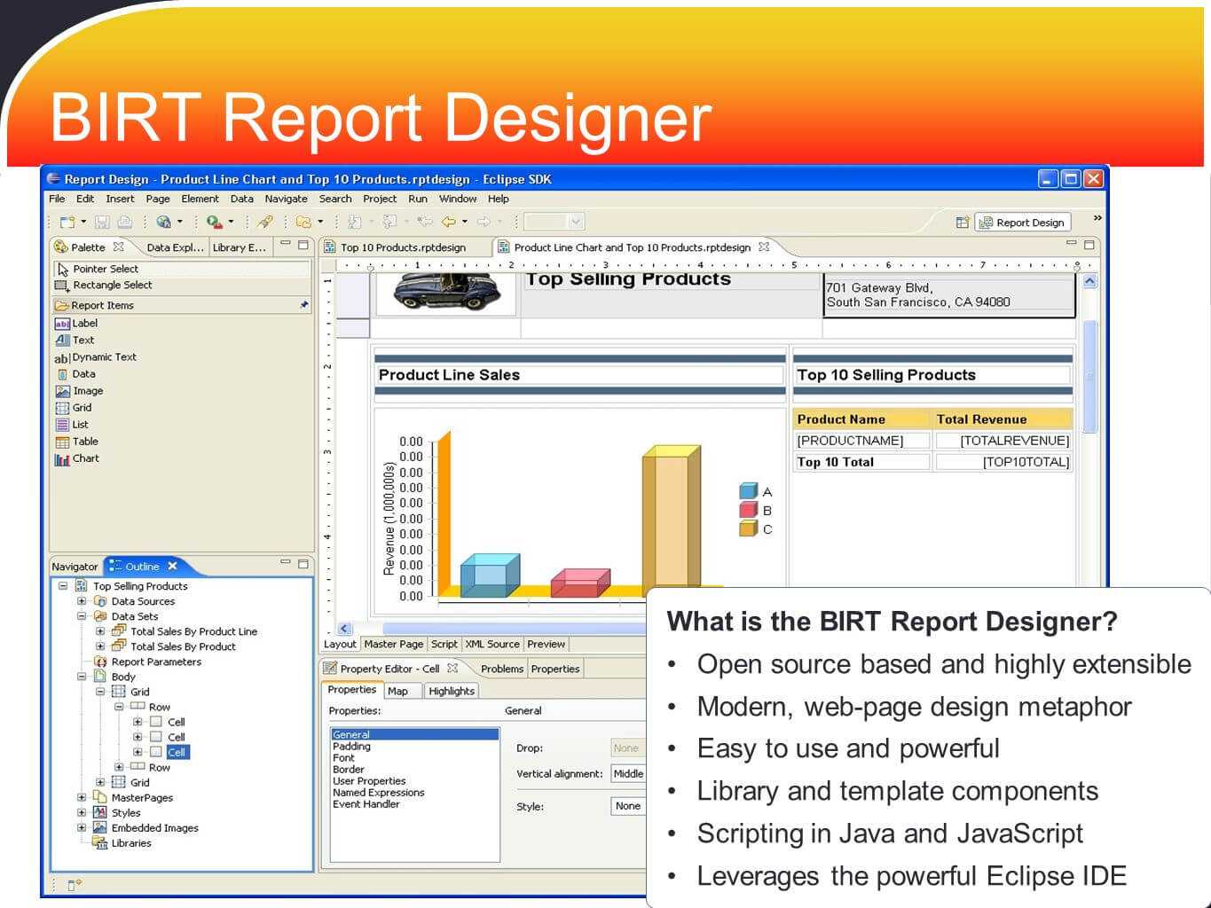Click red legend swatch B in chart
This screenshot has width=1211, height=908.
(x=748, y=510)
